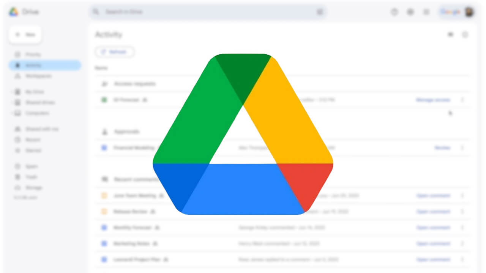Open search options in the search bar
Screen dimensions: 486x273
[x=319, y=12]
